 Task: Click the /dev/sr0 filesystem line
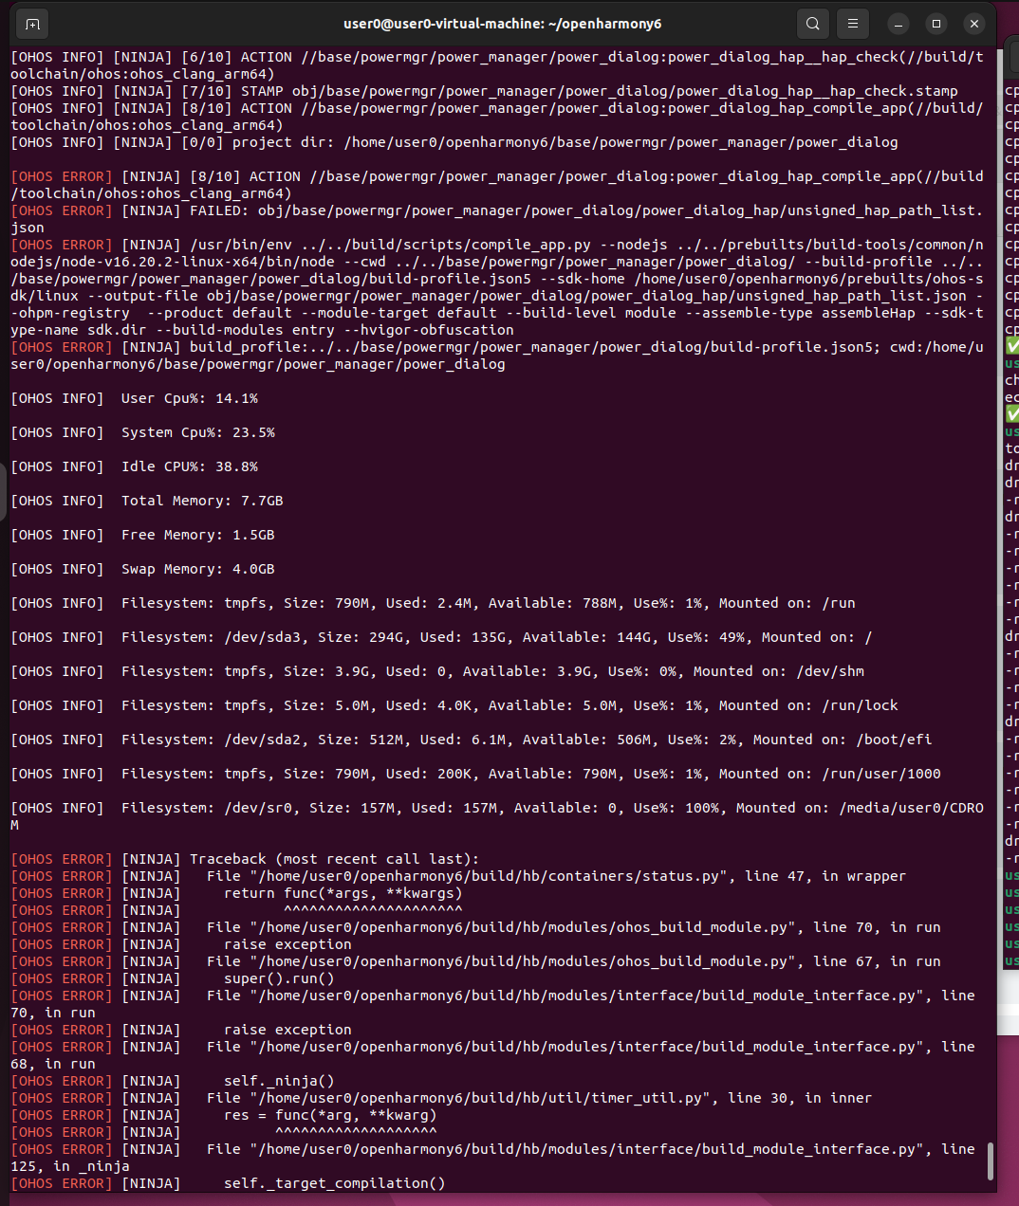(497, 816)
